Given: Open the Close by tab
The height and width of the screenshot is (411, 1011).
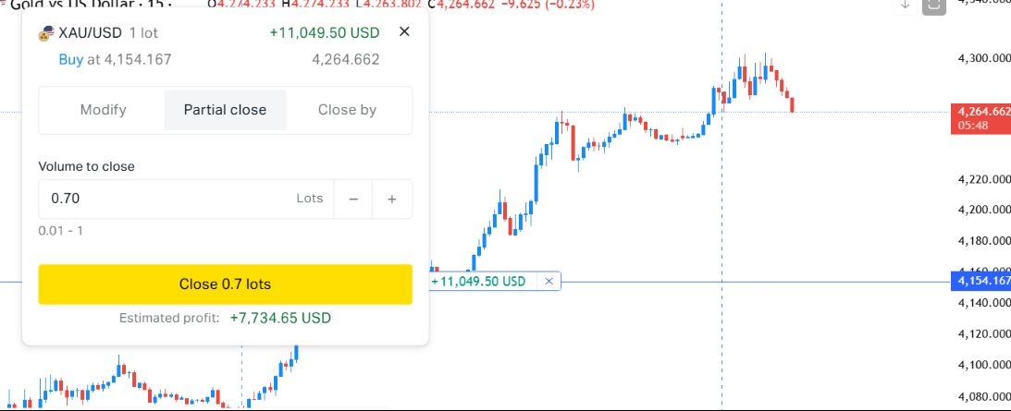Looking at the screenshot, I should coord(347,110).
